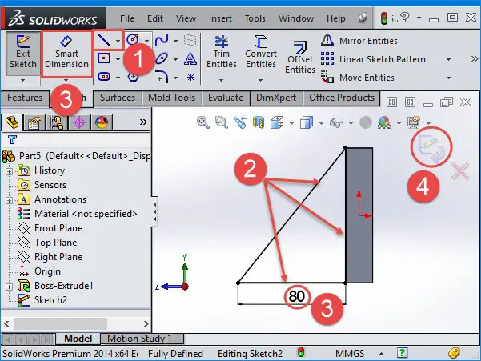
Task: Select the Point sketch tool
Action: click(x=190, y=77)
